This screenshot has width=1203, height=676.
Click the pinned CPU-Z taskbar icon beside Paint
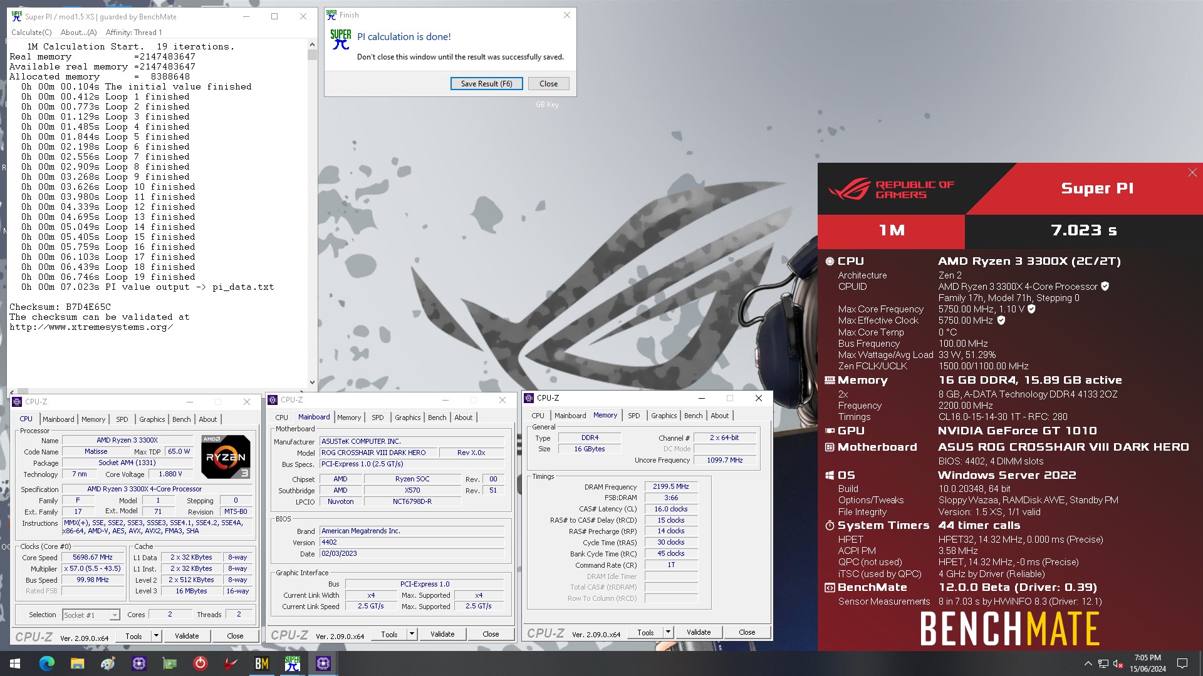[138, 663]
